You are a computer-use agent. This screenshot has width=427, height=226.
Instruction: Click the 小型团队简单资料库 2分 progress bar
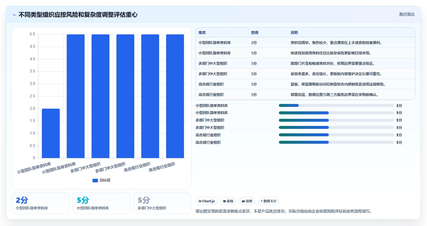pos(336,105)
